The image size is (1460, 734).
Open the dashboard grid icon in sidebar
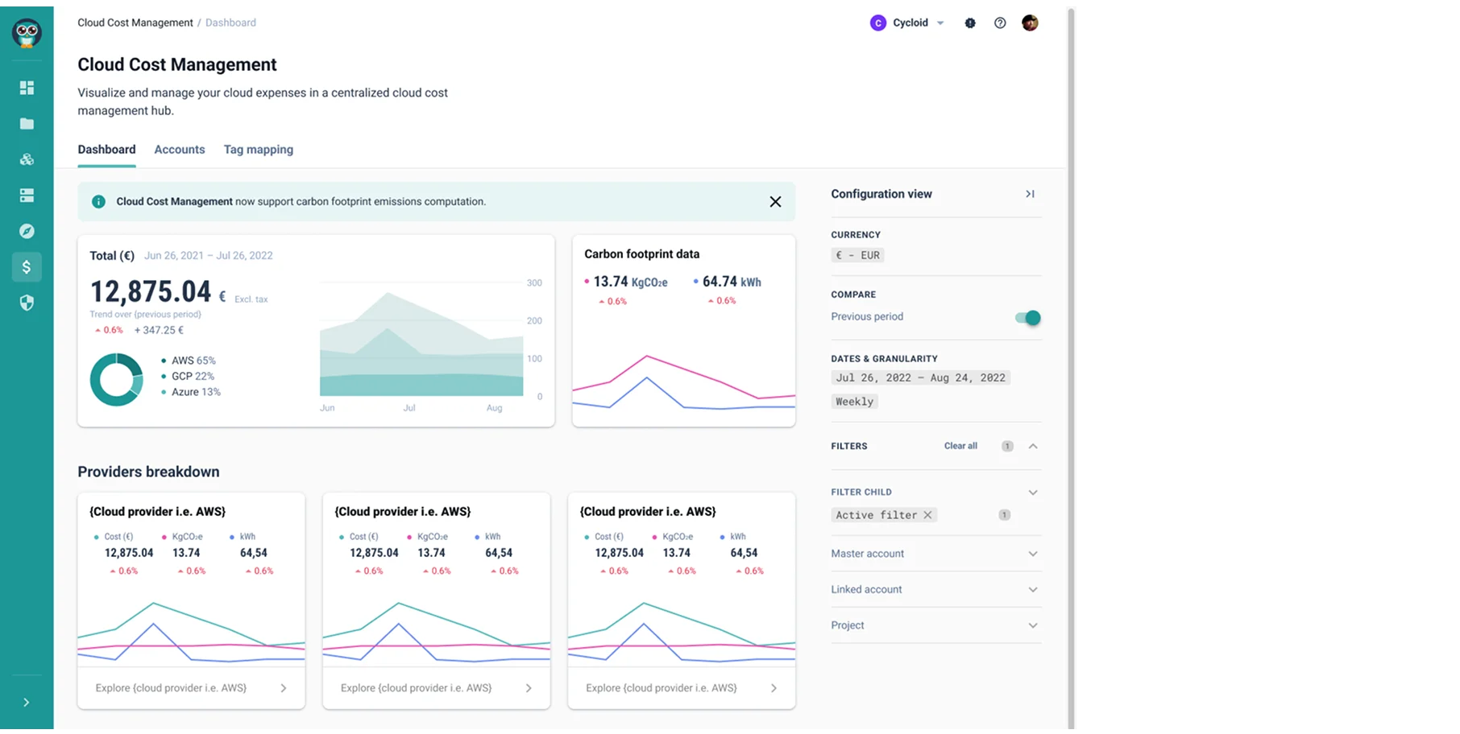click(x=27, y=88)
